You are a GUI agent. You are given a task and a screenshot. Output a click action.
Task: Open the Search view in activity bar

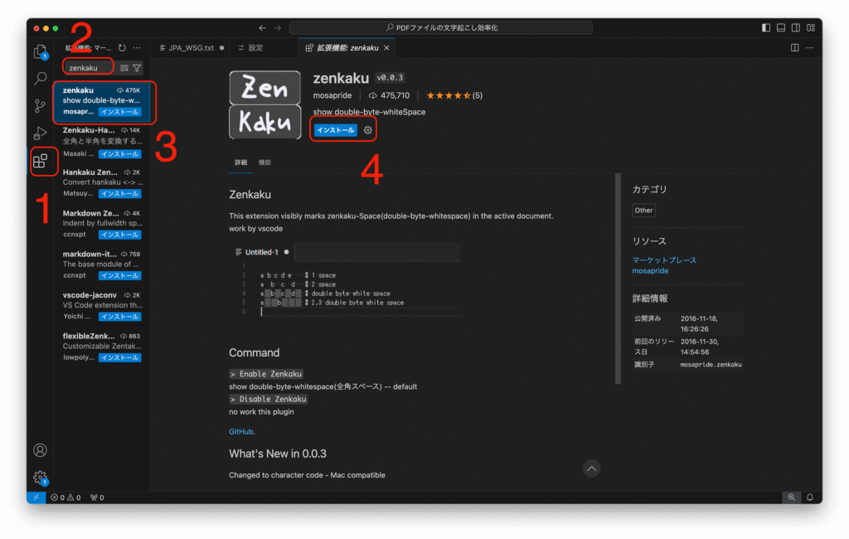point(40,79)
